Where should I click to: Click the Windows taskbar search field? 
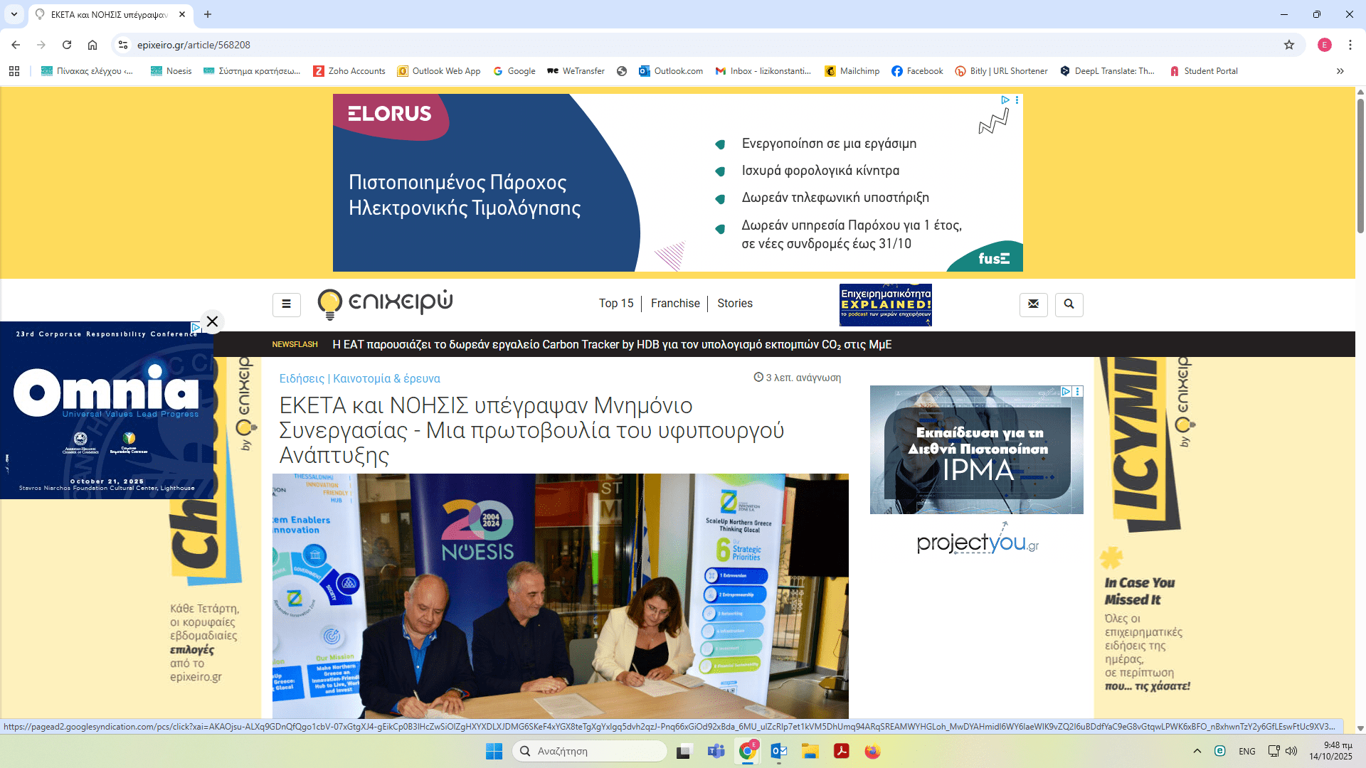591,751
